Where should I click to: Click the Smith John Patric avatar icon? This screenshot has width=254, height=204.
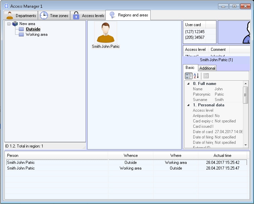[x=106, y=33]
